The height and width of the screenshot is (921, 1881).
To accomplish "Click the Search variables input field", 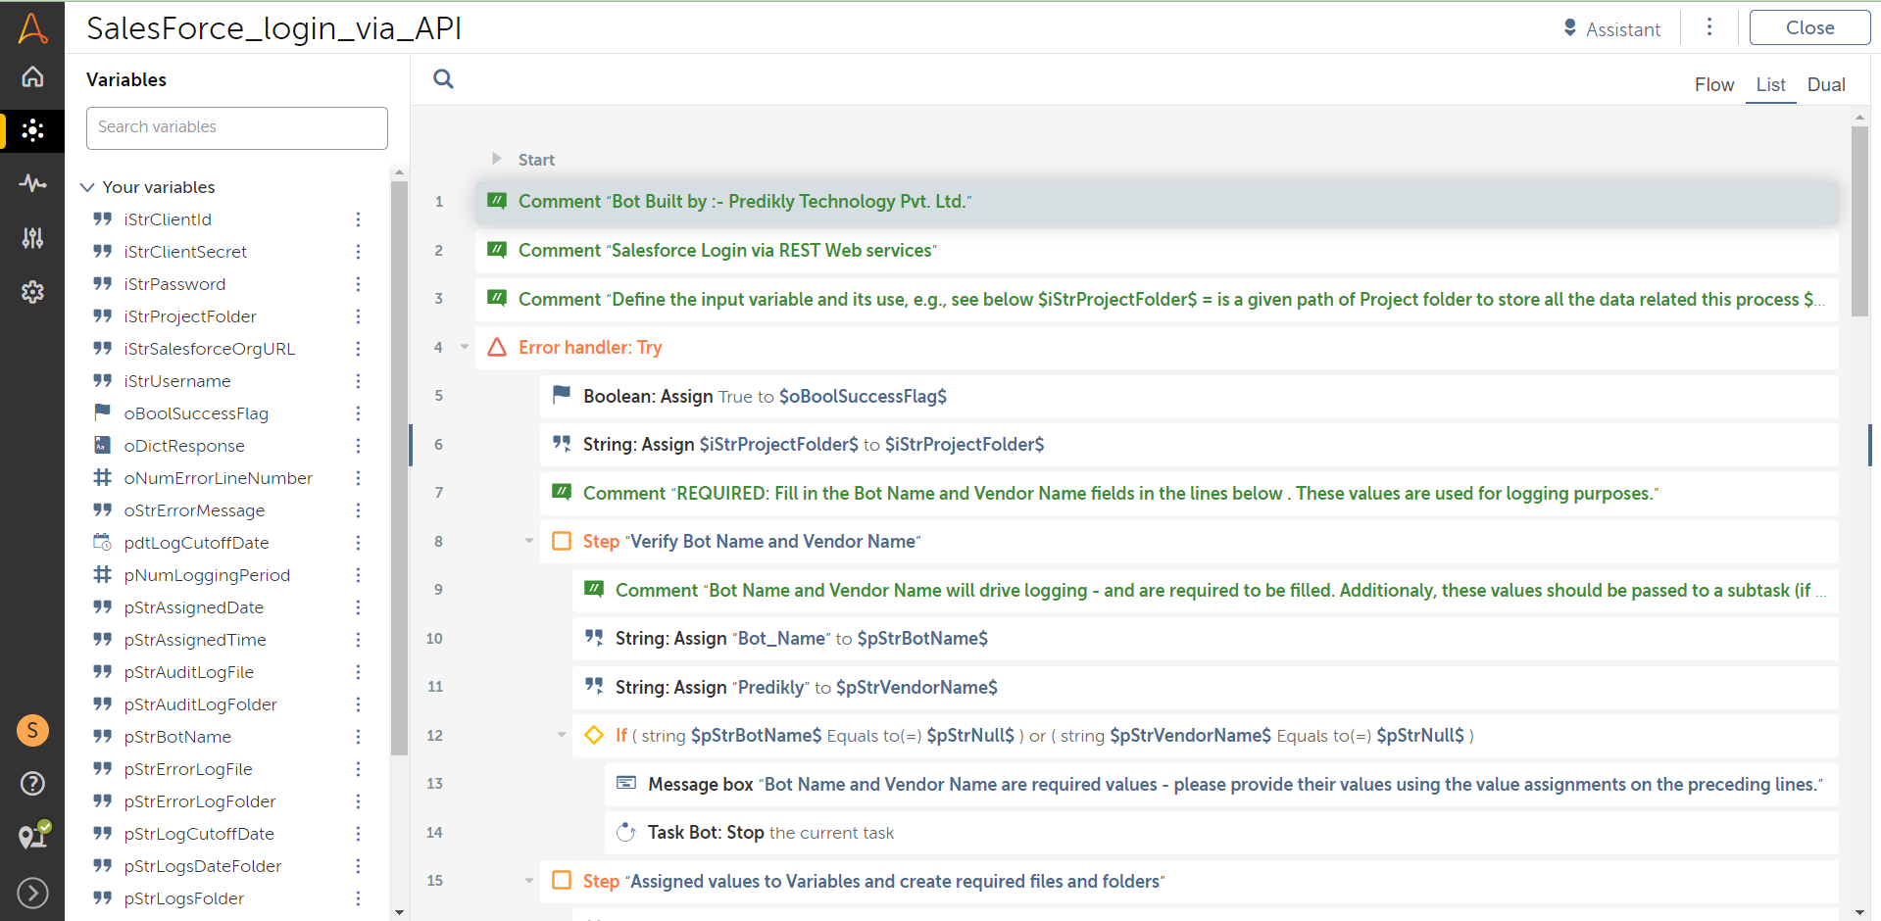I will click(237, 127).
